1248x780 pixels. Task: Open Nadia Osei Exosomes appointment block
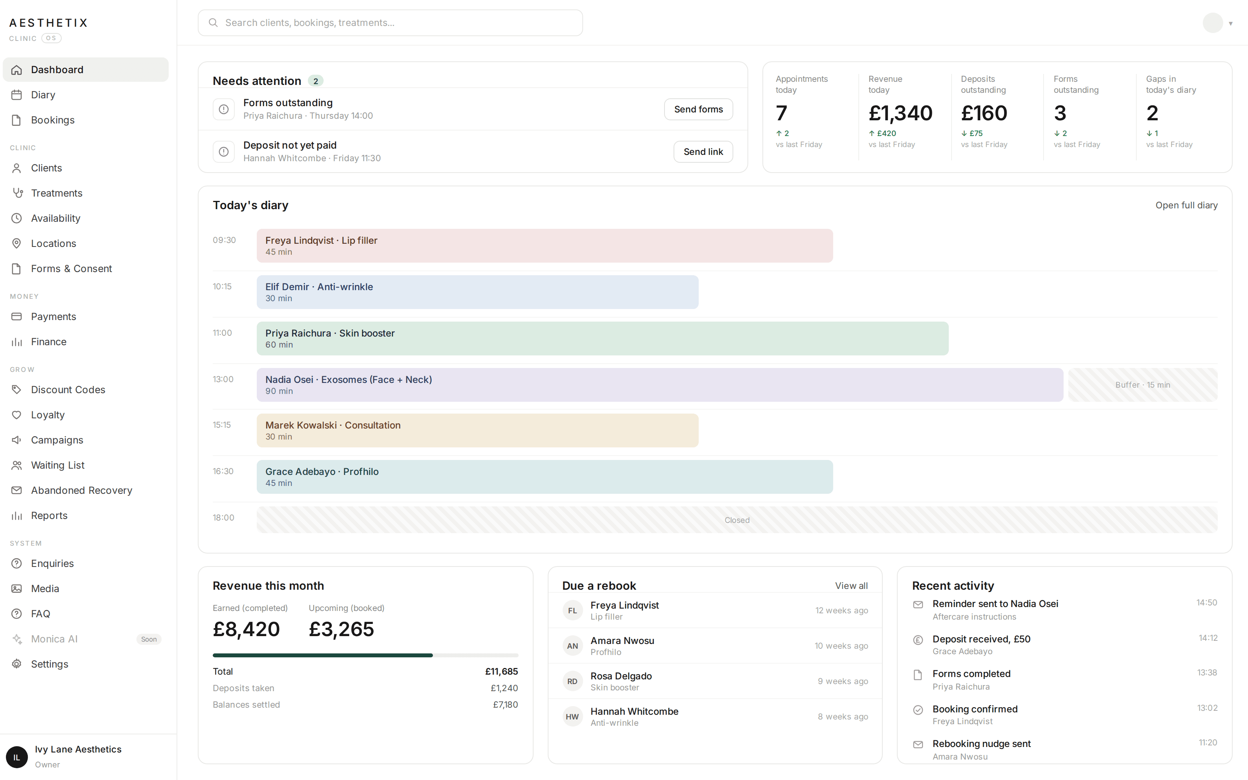[660, 385]
